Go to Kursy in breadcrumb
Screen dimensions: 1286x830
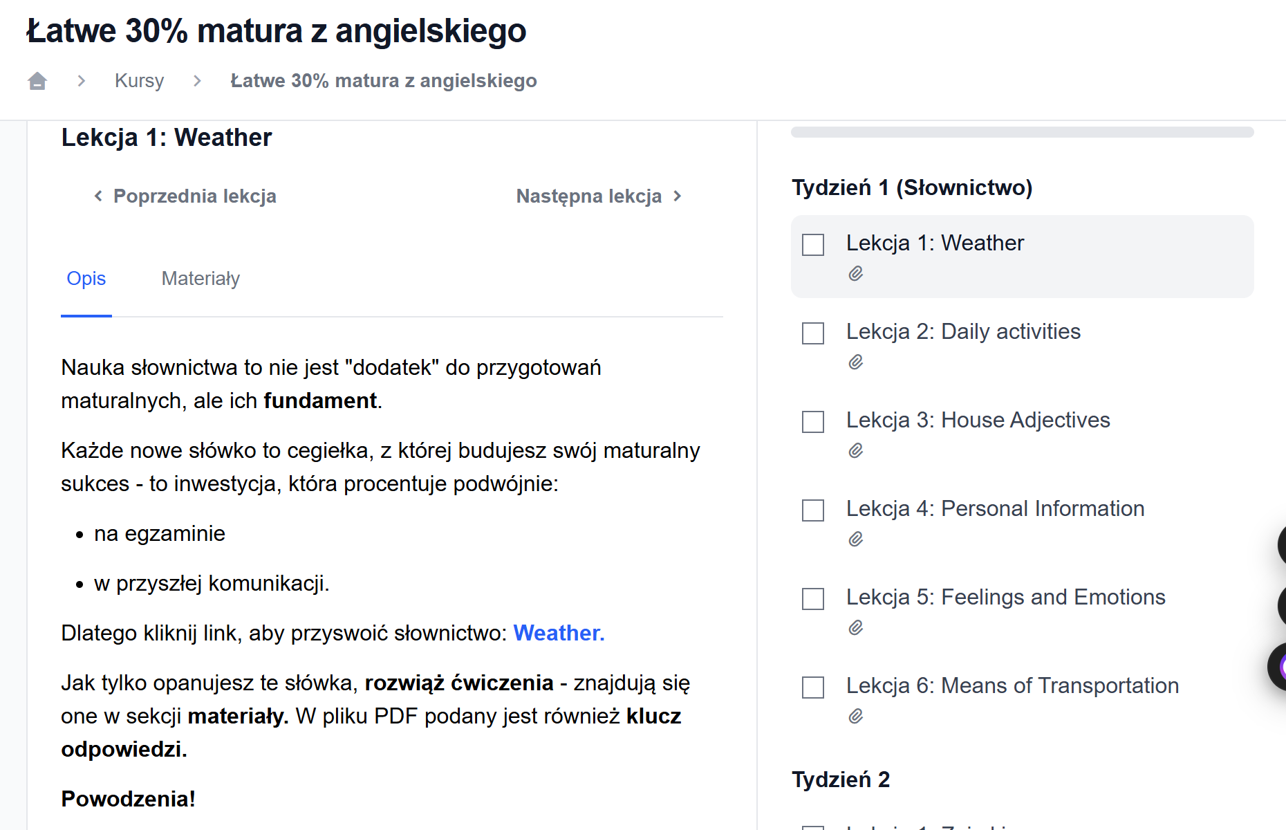point(139,81)
